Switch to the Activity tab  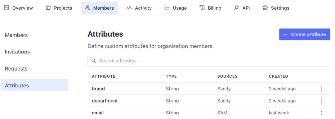pyautogui.click(x=139, y=8)
